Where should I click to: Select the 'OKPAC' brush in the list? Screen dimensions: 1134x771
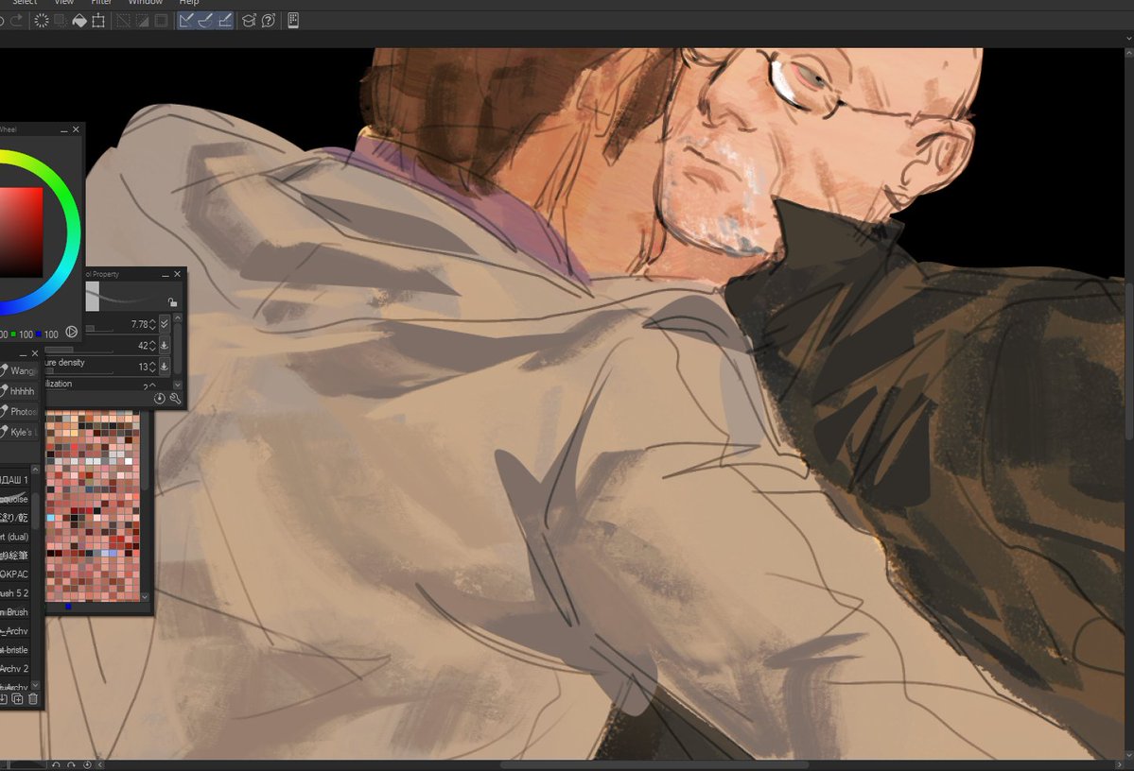coord(14,574)
